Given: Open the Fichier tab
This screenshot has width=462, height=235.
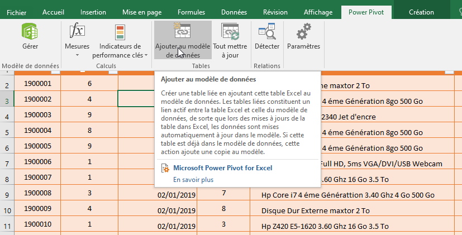Looking at the screenshot, I should pos(17,12).
